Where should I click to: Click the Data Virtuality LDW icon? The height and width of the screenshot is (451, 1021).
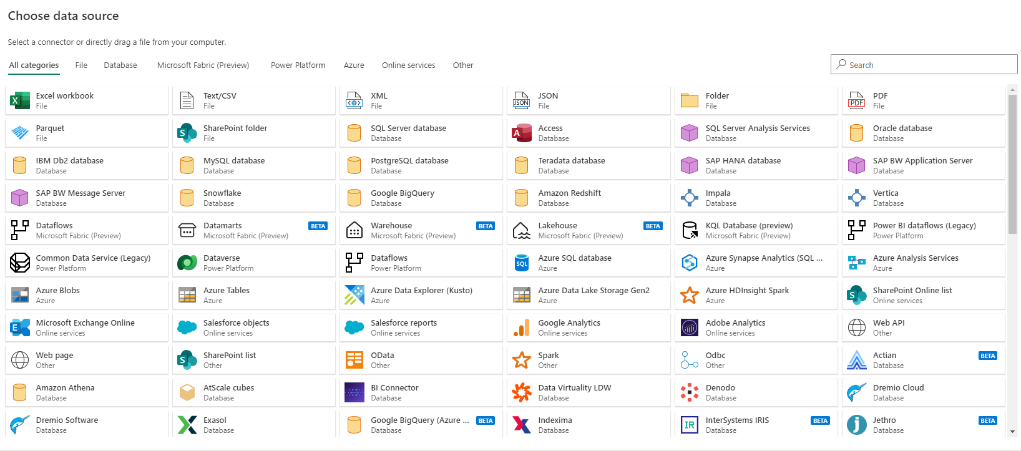(x=521, y=392)
